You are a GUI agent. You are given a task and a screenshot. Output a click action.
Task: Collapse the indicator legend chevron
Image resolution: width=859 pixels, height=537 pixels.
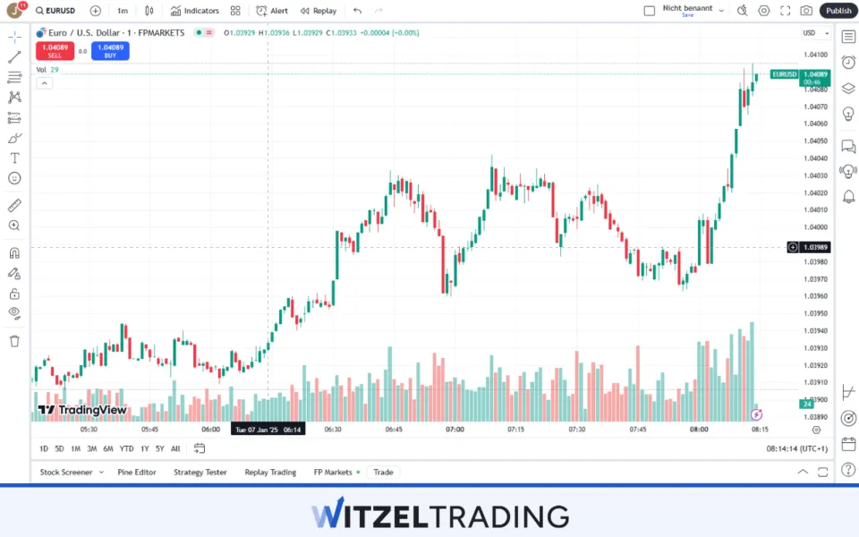(45, 83)
